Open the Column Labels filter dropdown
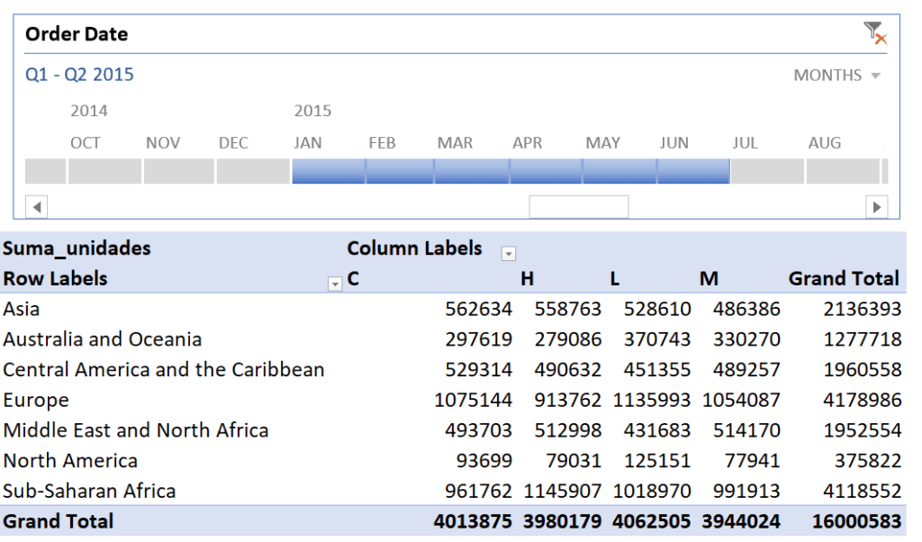Image resolution: width=922 pixels, height=542 pixels. pyautogui.click(x=509, y=253)
